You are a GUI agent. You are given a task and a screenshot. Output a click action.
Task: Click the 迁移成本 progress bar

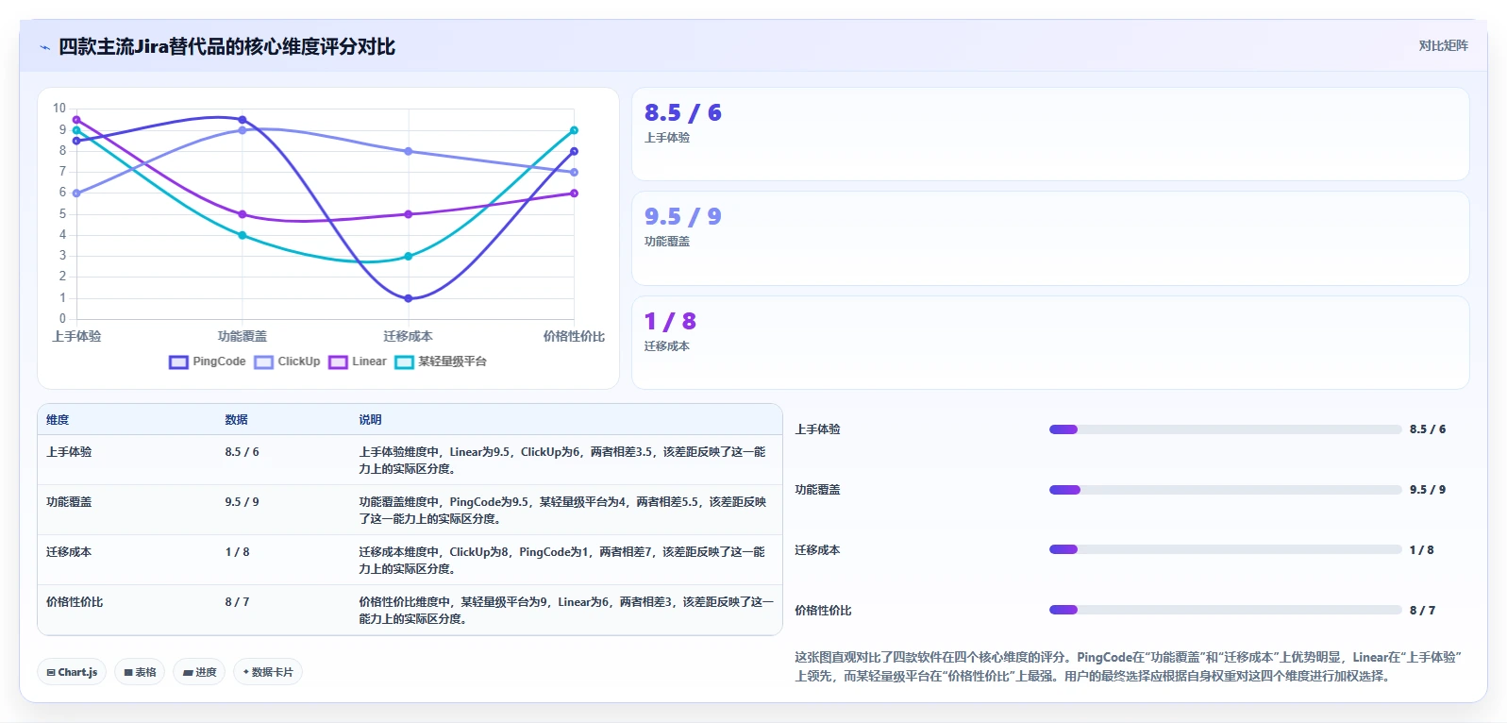[x=1225, y=549]
